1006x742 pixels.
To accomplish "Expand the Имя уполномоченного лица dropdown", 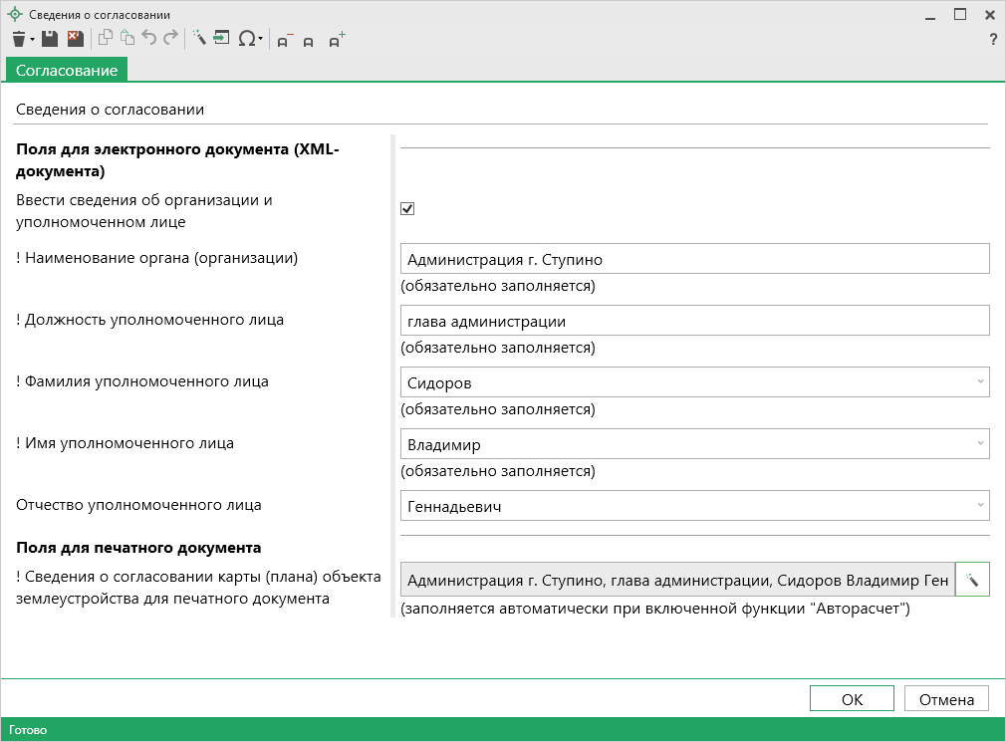I will point(979,444).
